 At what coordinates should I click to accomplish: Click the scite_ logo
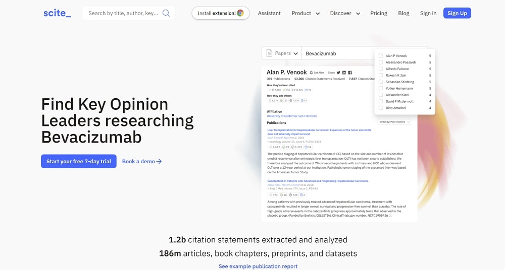[x=58, y=13]
